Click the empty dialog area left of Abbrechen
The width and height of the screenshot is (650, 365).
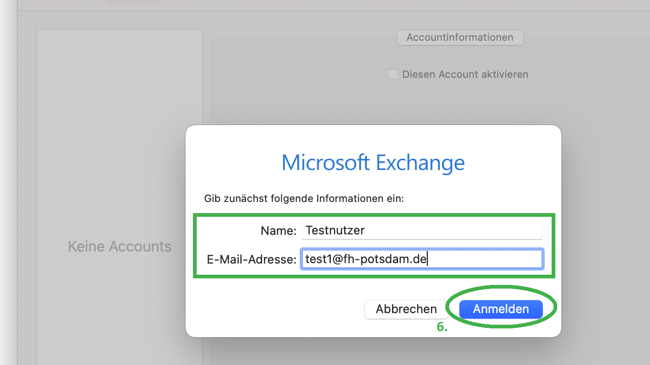(x=274, y=309)
